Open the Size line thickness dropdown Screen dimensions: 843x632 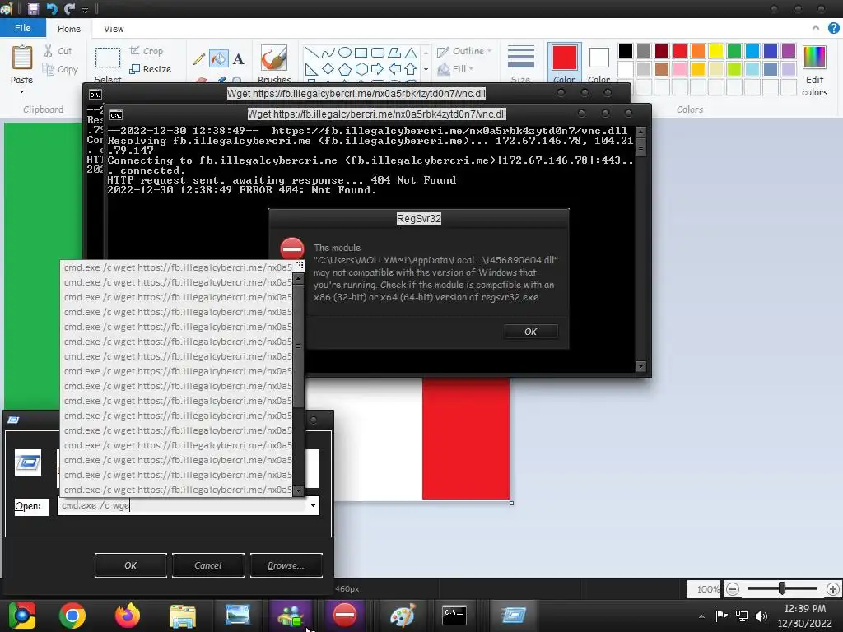[521, 63]
